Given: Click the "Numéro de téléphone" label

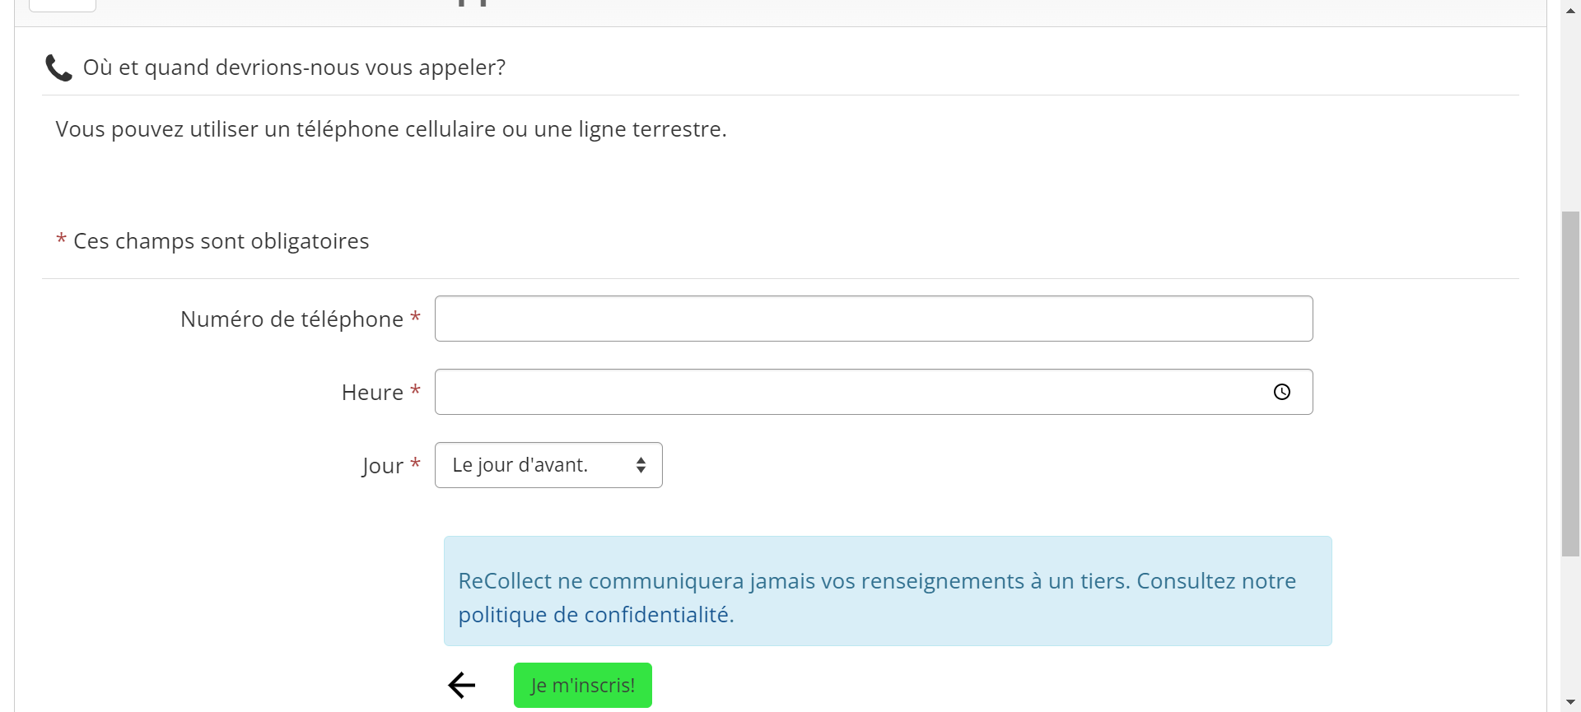Looking at the screenshot, I should pyautogui.click(x=291, y=319).
